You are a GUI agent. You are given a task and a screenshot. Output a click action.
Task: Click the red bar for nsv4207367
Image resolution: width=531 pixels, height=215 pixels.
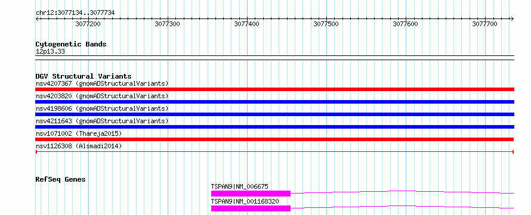274,89
